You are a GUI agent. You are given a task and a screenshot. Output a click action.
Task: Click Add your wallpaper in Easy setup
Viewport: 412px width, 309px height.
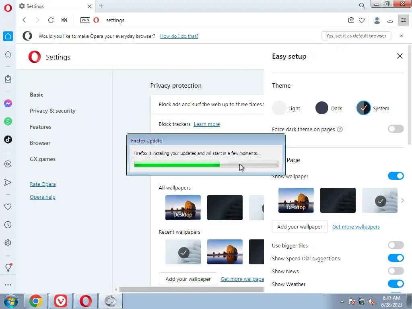point(299,227)
